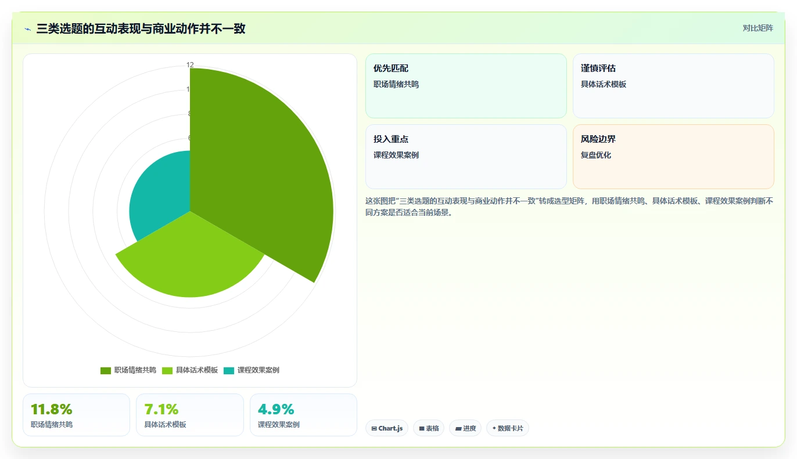
Task: Select the Chart.js tag chip
Action: pos(387,428)
